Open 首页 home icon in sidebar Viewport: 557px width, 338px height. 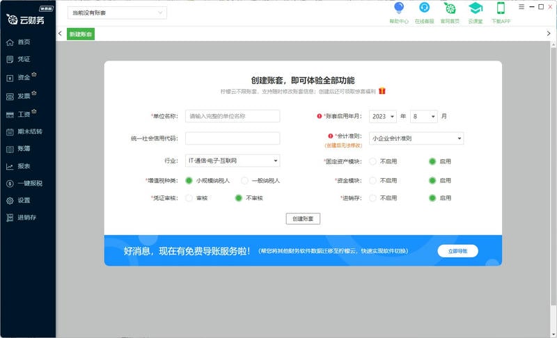[x=10, y=42]
